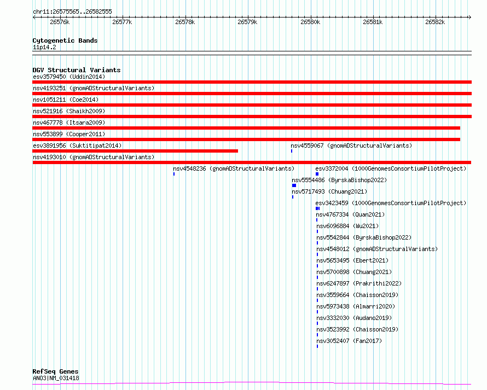Select nsv4548012 gnomAD variant label
487x390 pixels.
tap(377, 249)
